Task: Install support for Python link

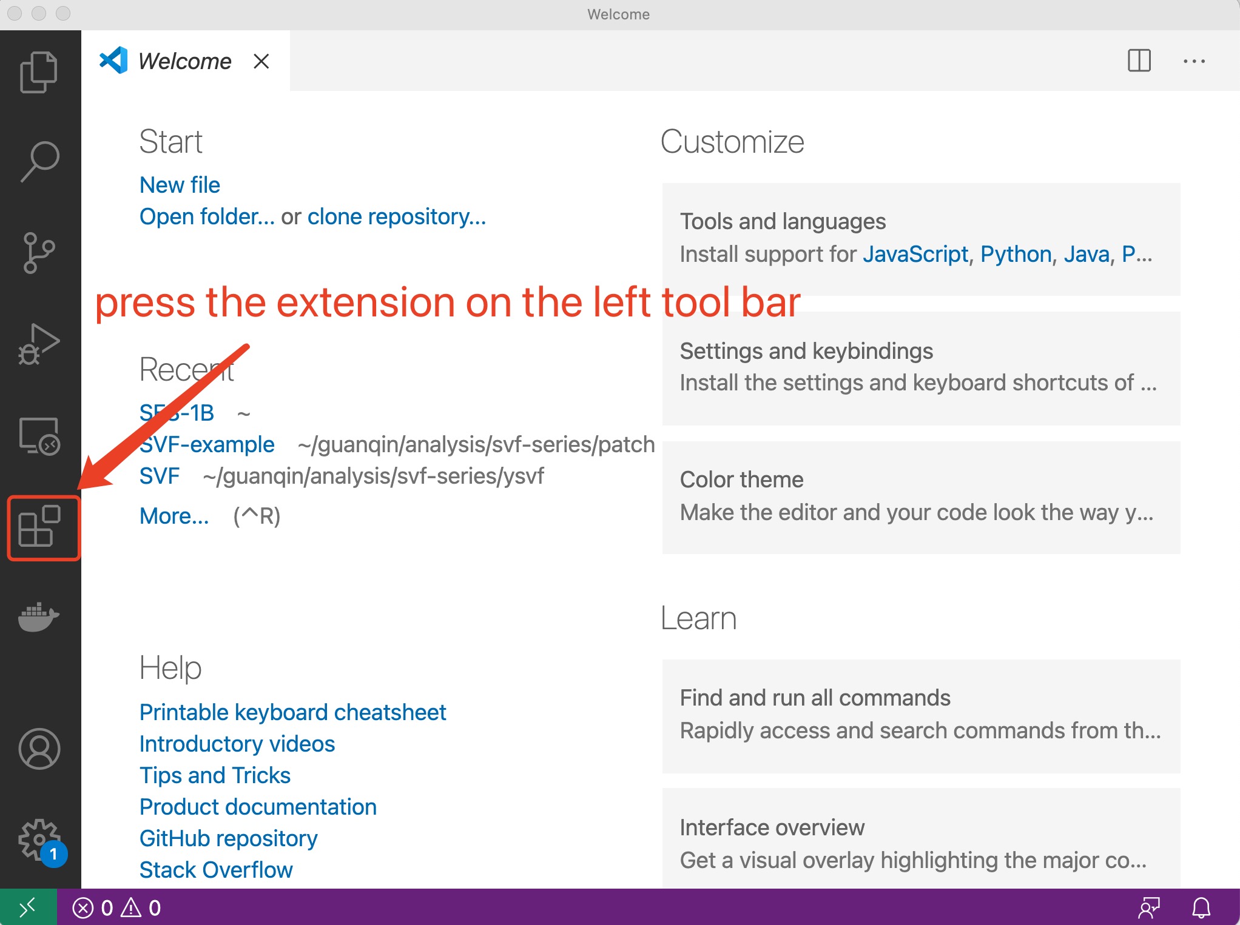Action: click(1016, 254)
